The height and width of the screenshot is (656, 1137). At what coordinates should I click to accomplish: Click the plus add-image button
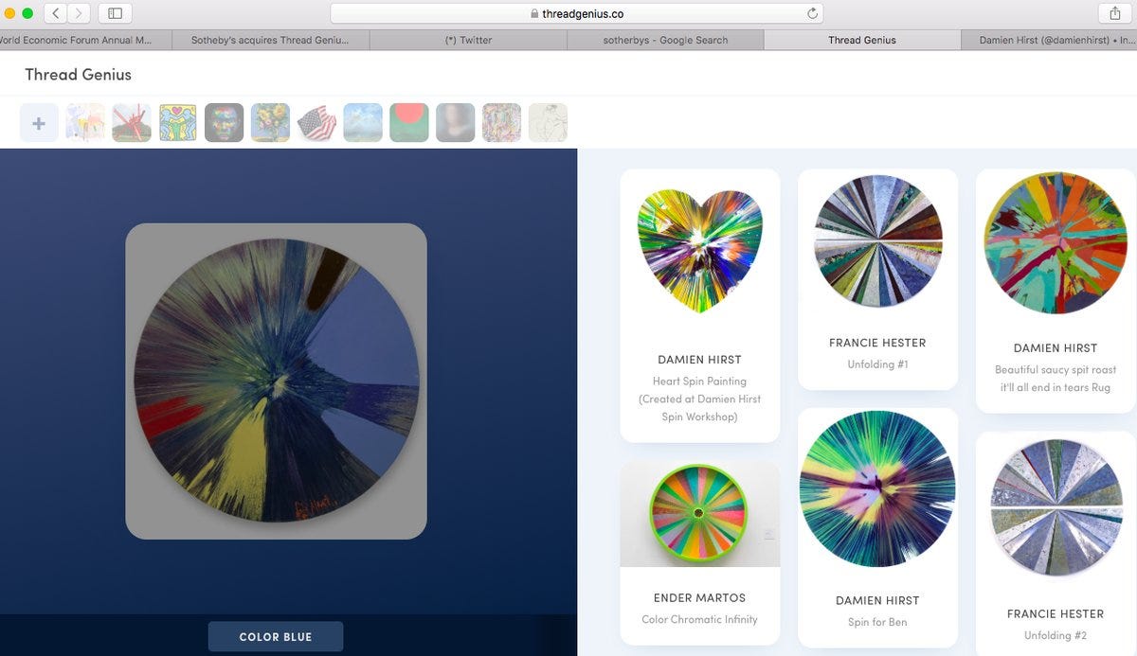click(x=39, y=123)
